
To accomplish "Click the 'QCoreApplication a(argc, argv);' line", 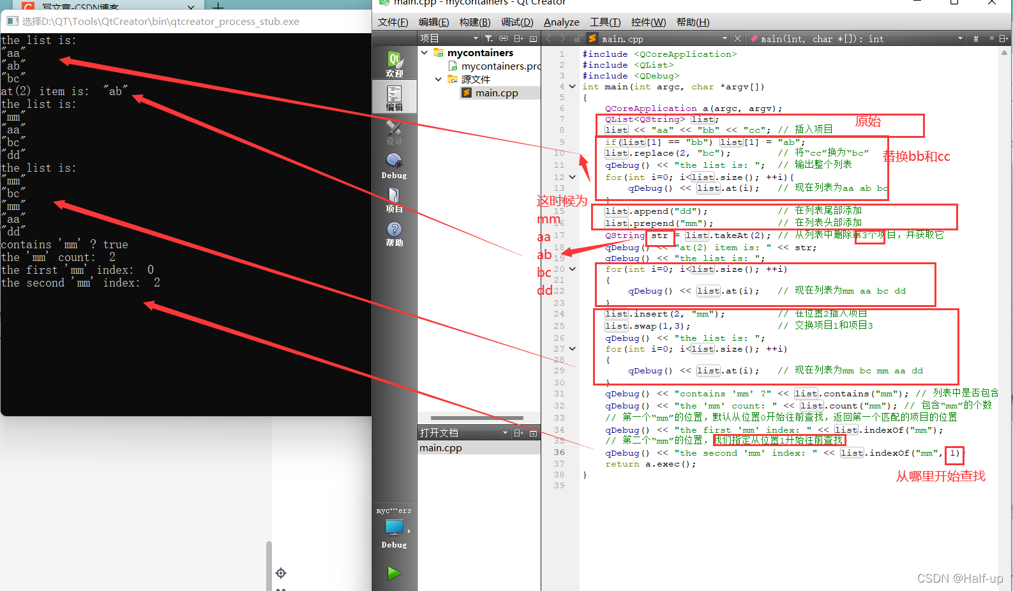I will coord(693,108).
